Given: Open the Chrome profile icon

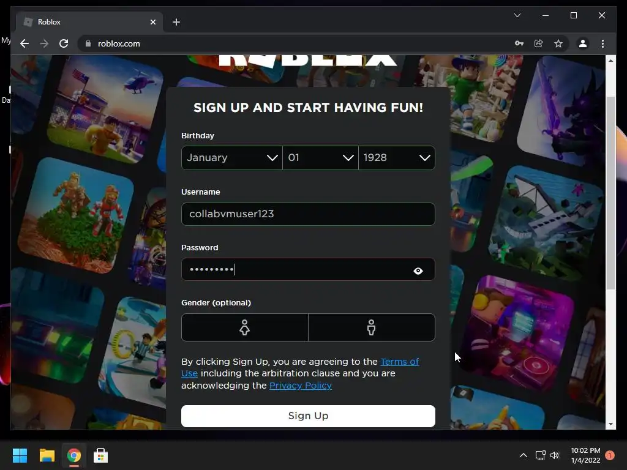Looking at the screenshot, I should tap(583, 43).
